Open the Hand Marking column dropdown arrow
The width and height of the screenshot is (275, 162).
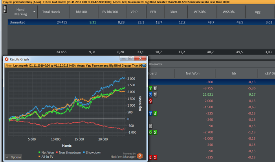click(34, 12)
